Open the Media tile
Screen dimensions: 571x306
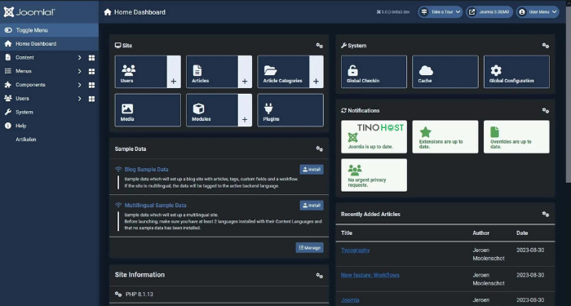tap(148, 110)
